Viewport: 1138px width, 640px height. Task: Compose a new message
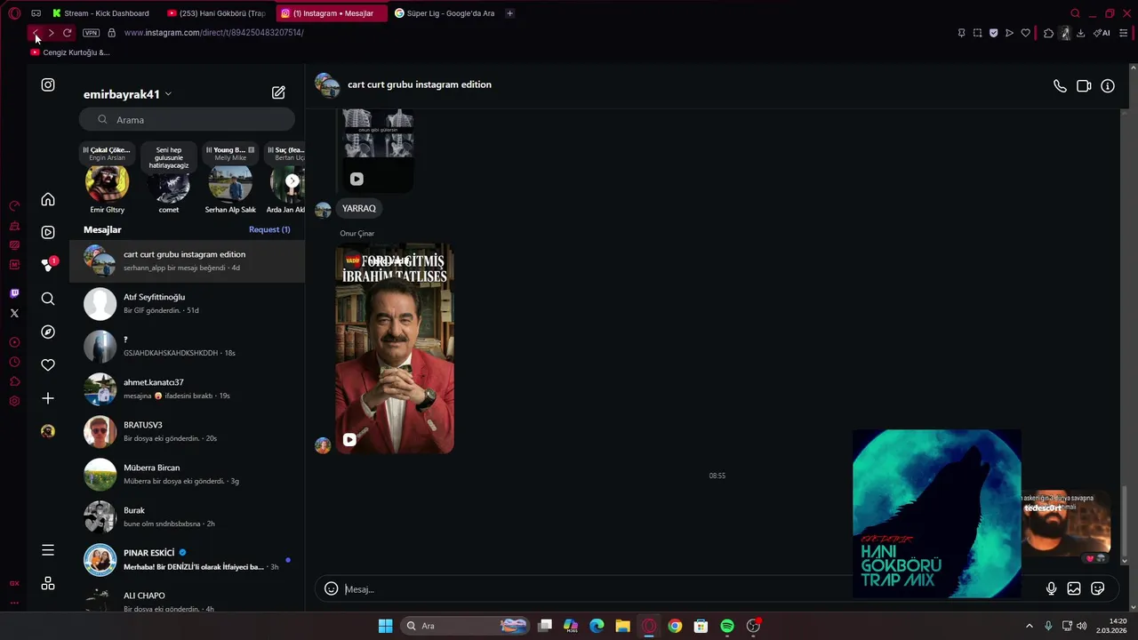point(278,92)
